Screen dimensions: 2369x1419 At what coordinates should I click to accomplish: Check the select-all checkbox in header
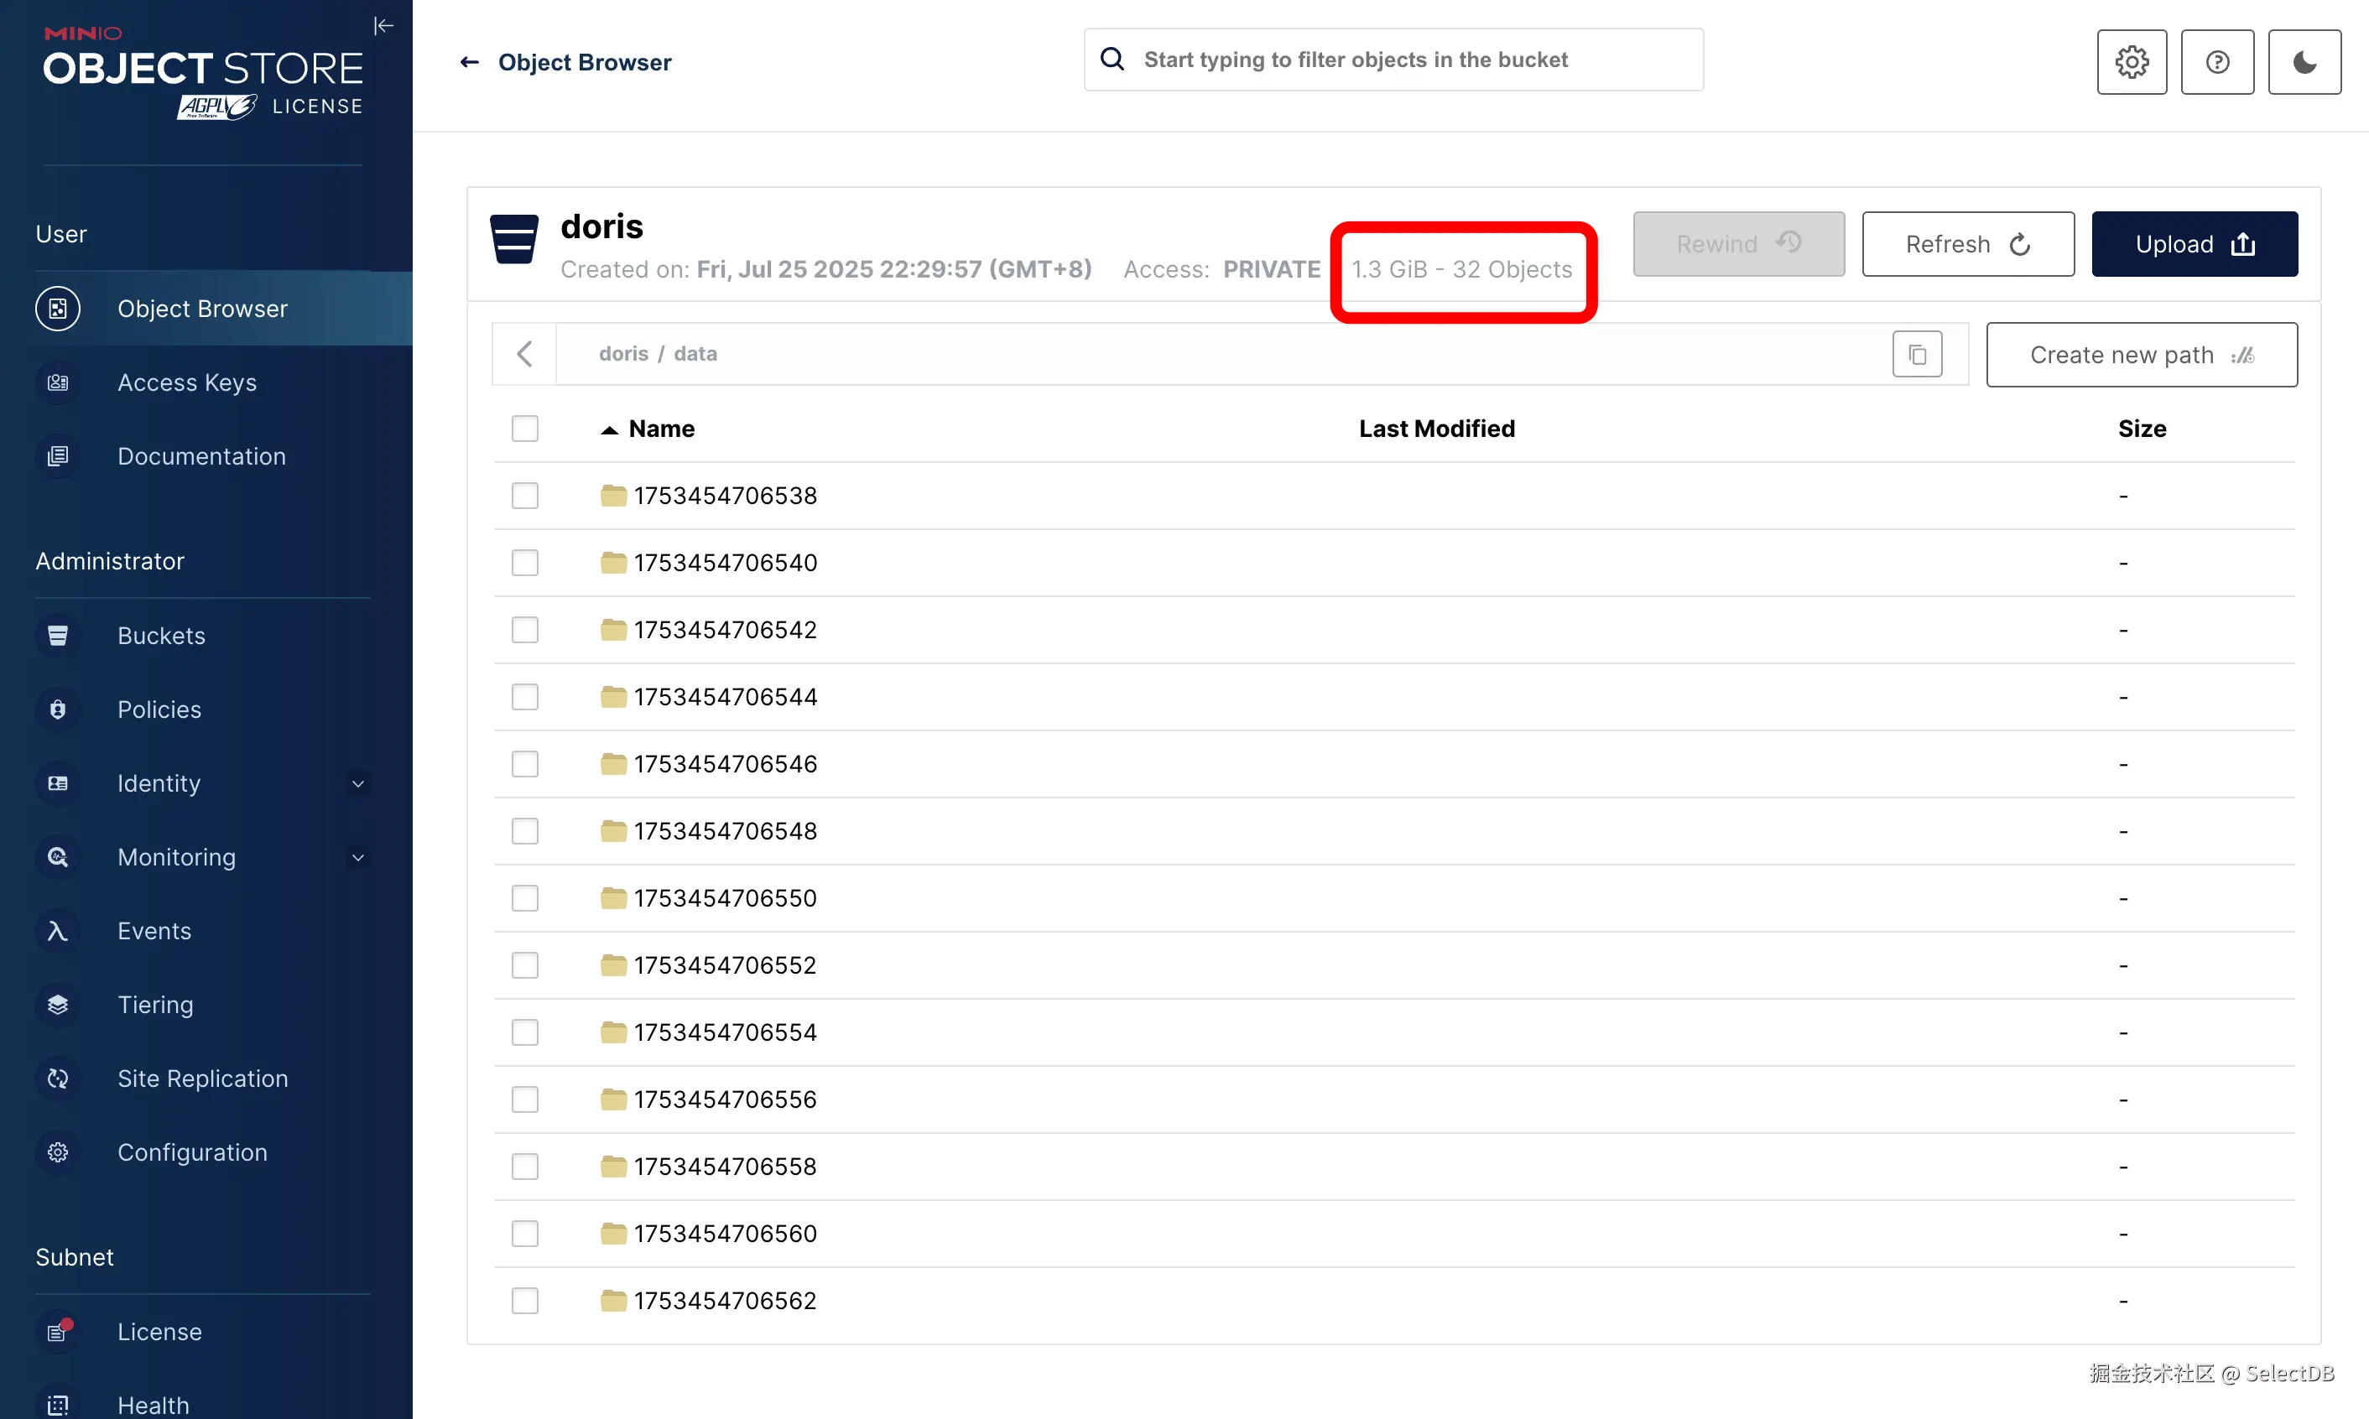point(524,429)
